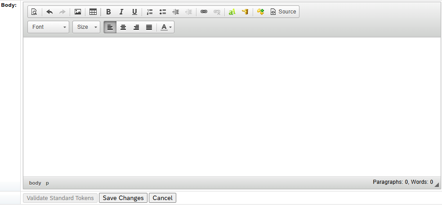
Task: Click inside the Body editor area
Action: click(232, 107)
